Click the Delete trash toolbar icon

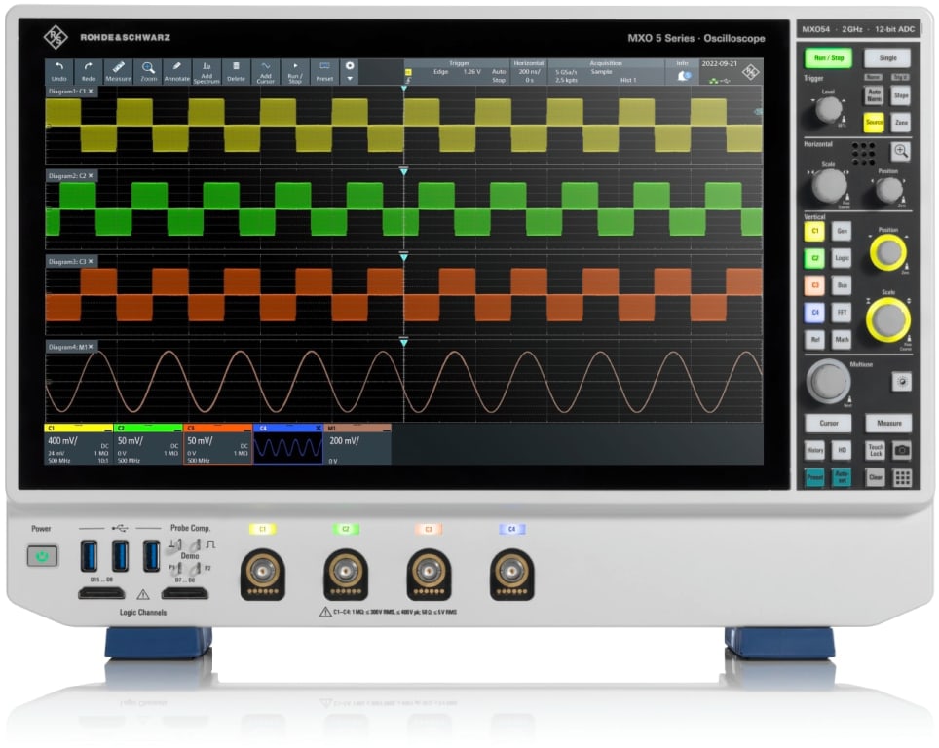coord(236,71)
